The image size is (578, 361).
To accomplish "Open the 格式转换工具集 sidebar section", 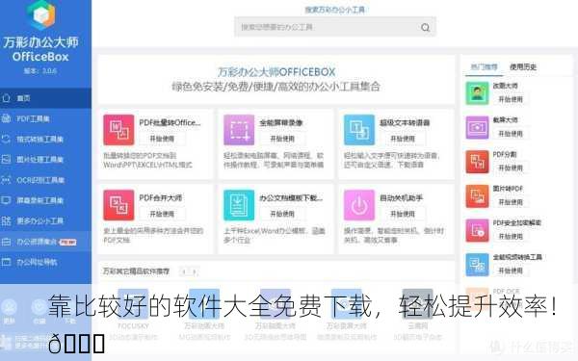I will [45, 140].
